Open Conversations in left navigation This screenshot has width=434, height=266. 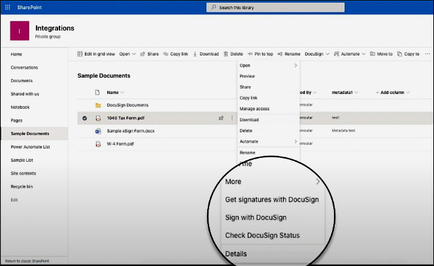(x=24, y=67)
